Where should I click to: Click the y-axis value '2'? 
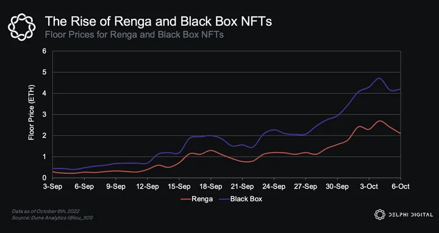(x=45, y=136)
